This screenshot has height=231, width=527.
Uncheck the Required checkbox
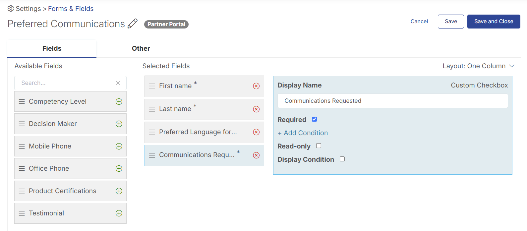(315, 119)
